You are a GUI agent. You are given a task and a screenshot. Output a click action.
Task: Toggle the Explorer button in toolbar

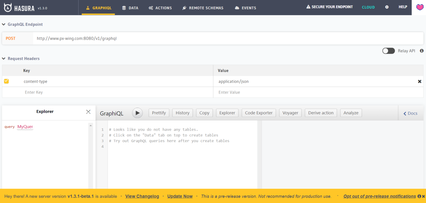click(227, 113)
